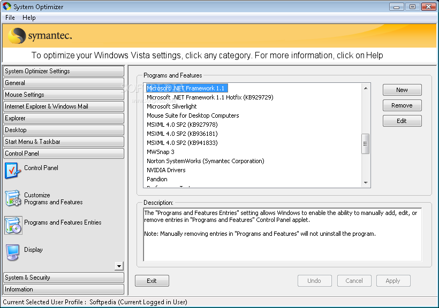Select Microsoft .NET Framework 1.1 entry

pyautogui.click(x=187, y=88)
